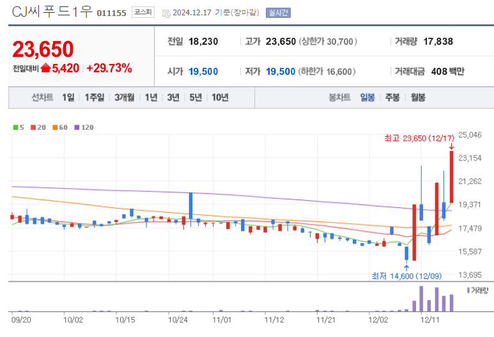Image resolution: width=494 pixels, height=337 pixels.
Task: Click the previous close value 18,230
Action: (x=203, y=42)
